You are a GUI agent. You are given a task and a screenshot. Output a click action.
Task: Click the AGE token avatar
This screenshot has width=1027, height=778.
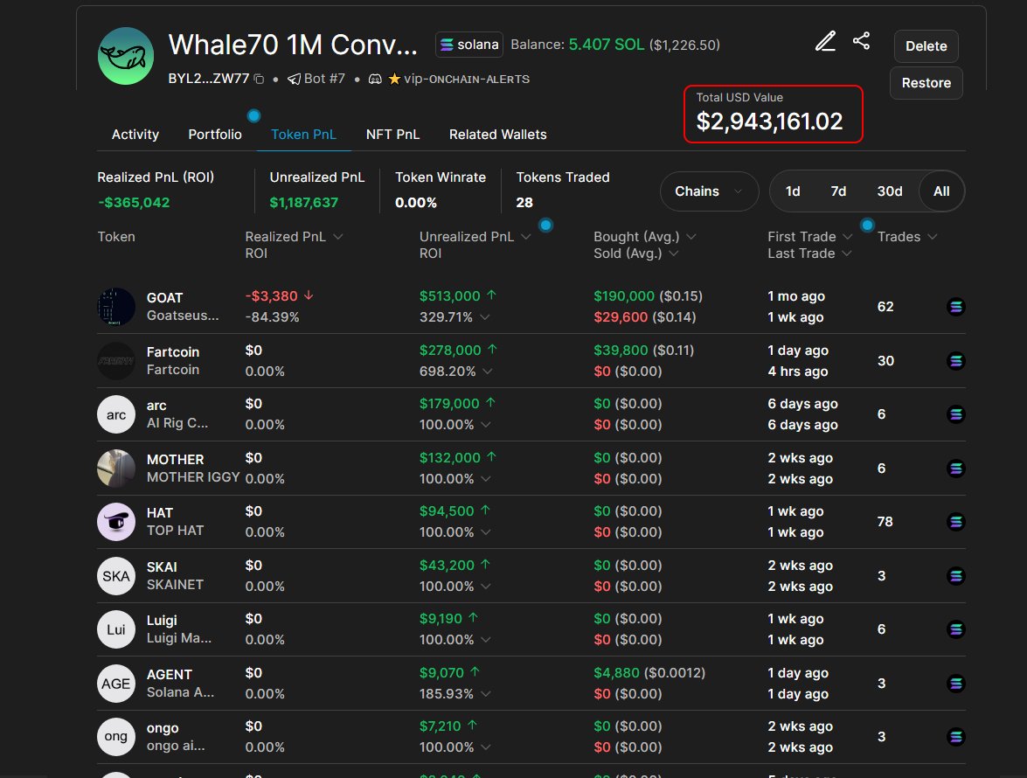tap(116, 684)
